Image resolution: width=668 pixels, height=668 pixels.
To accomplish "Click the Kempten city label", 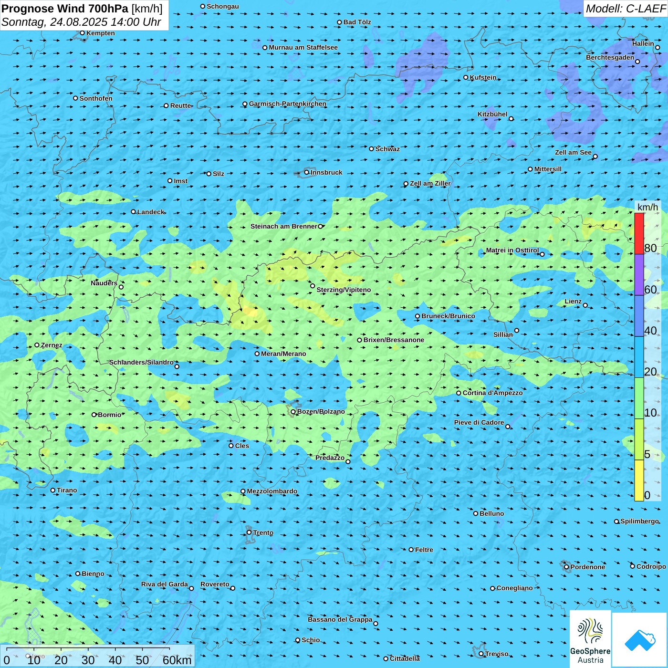I will click(100, 33).
